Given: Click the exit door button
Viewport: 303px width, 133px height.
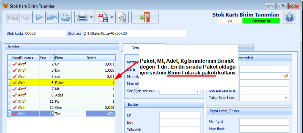Looking at the screenshot, I should 145,17.
